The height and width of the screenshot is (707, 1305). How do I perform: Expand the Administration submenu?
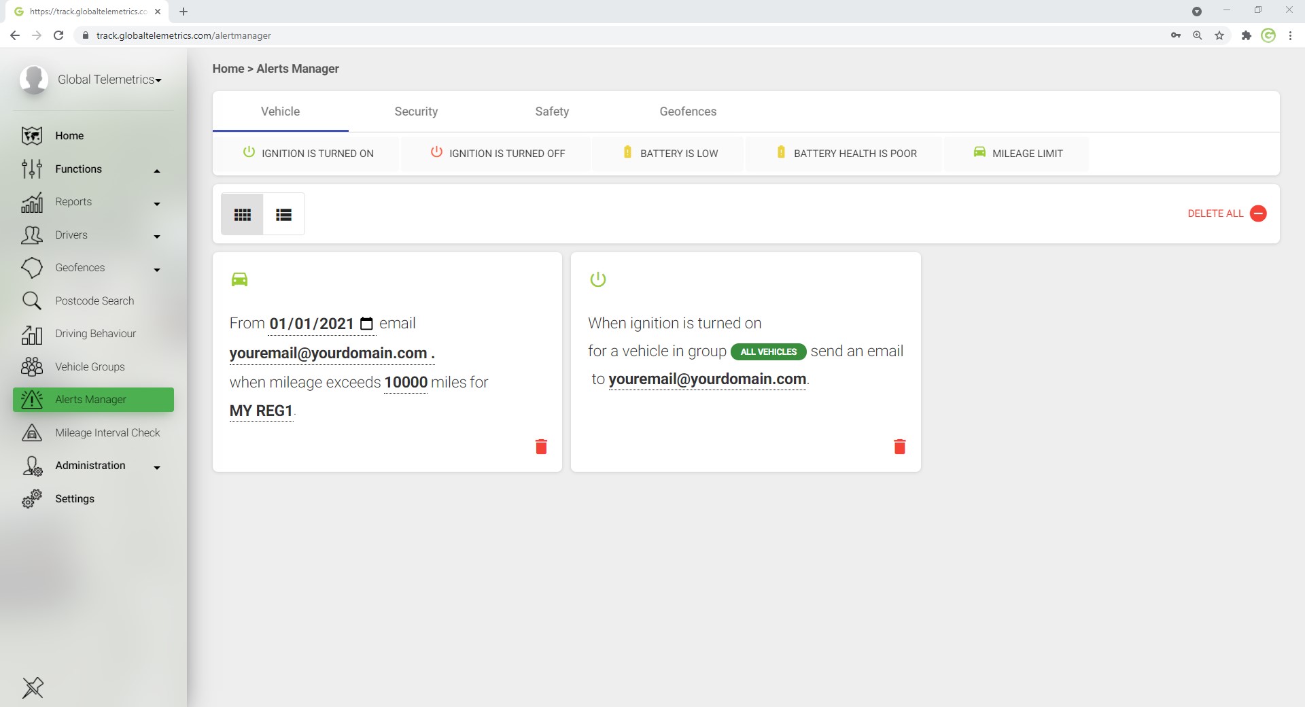point(157,467)
